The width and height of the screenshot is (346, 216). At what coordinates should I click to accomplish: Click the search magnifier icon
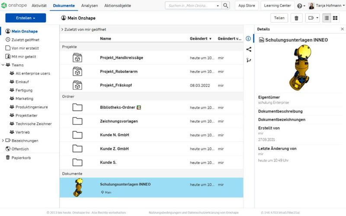point(226,6)
